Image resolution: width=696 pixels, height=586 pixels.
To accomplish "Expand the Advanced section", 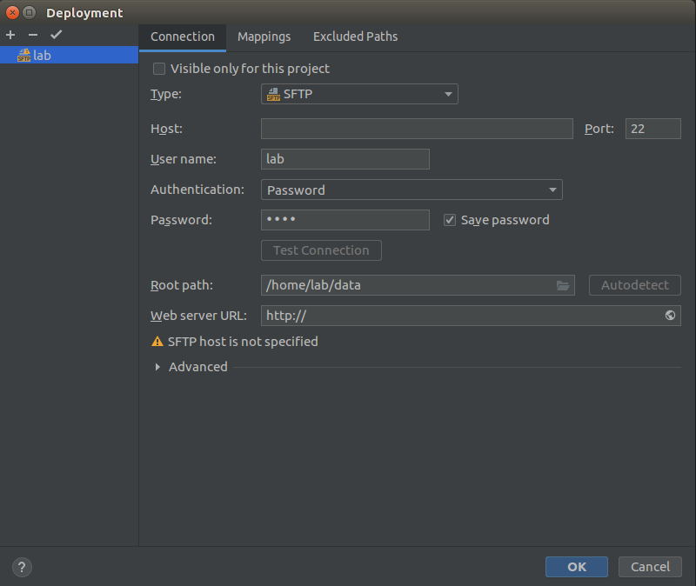I will [157, 367].
